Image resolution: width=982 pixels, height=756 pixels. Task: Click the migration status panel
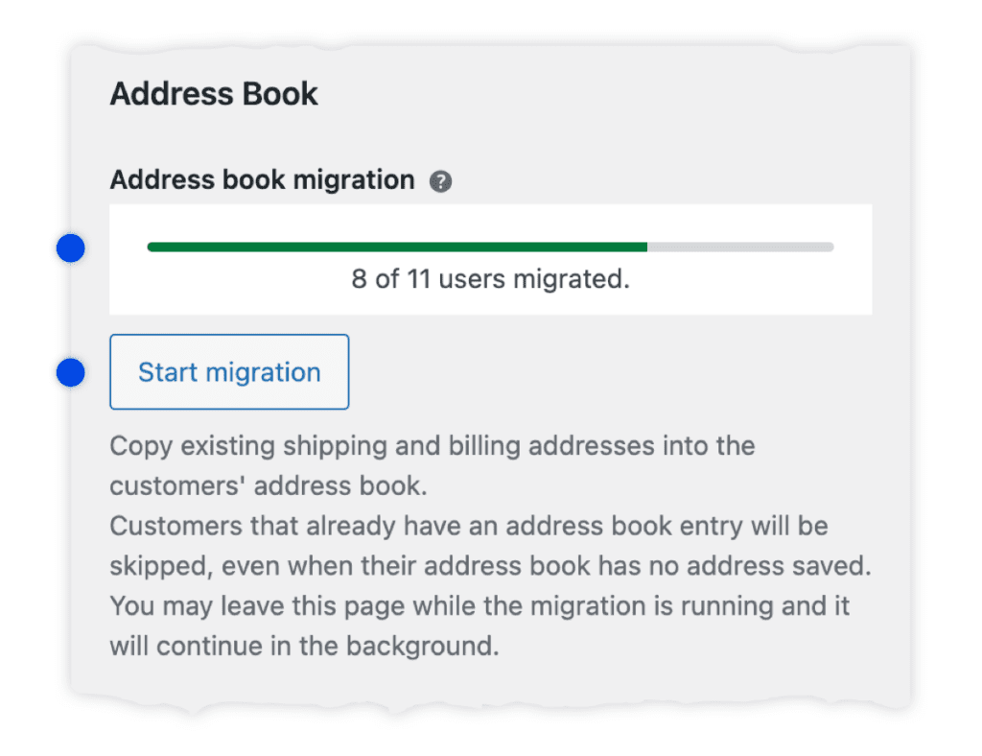pos(491,259)
